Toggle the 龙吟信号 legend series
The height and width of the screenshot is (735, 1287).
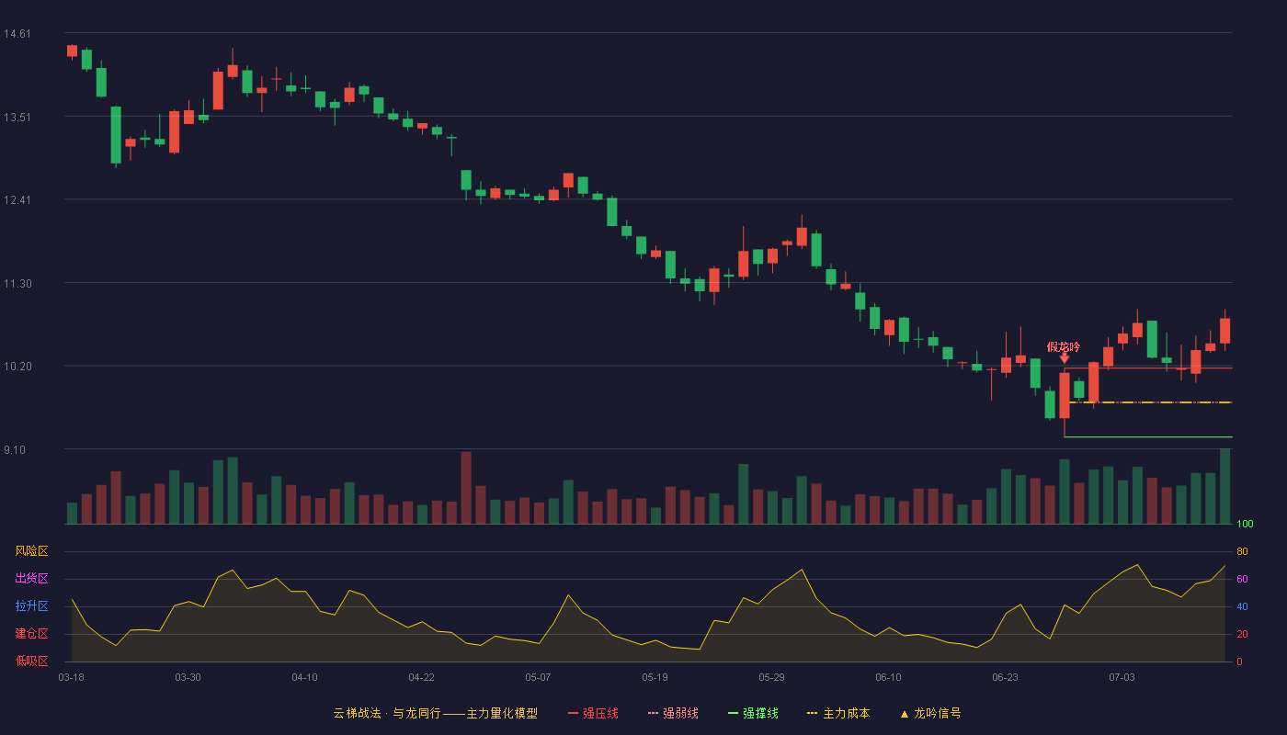click(x=929, y=713)
